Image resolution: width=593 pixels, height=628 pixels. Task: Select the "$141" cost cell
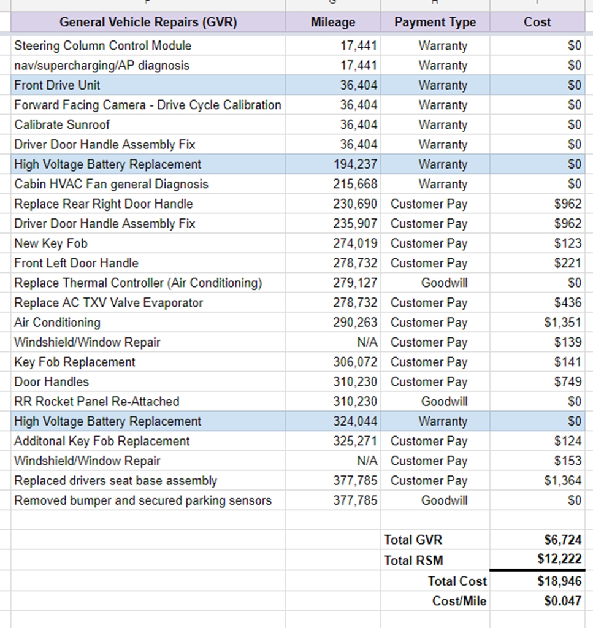tap(537, 362)
